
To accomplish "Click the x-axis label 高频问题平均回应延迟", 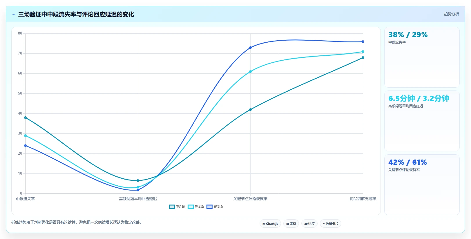I will [138, 199].
